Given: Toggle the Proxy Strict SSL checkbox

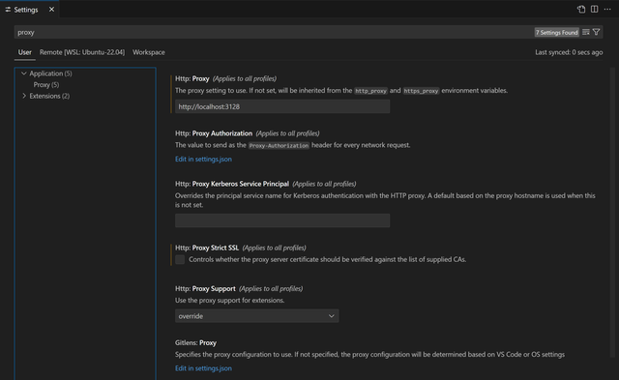Looking at the screenshot, I should (180, 259).
